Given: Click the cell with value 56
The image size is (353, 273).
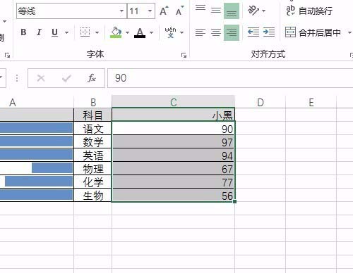Looking at the screenshot, I should 174,195.
